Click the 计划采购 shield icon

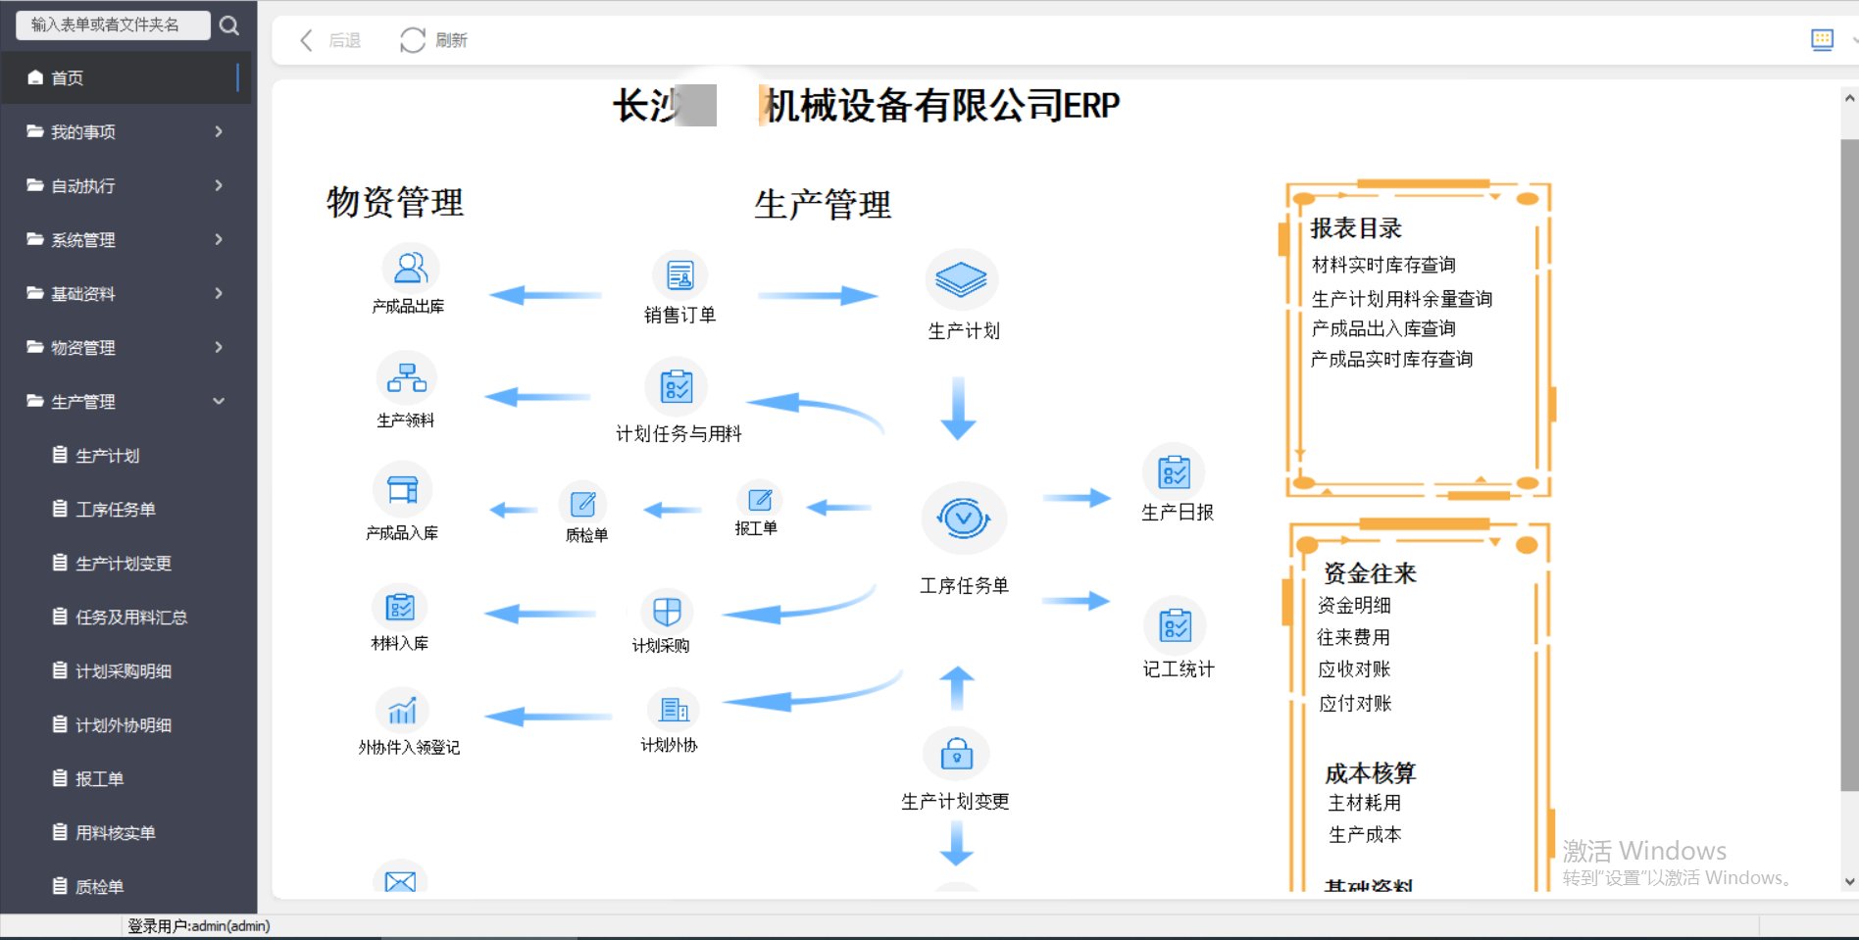[667, 612]
